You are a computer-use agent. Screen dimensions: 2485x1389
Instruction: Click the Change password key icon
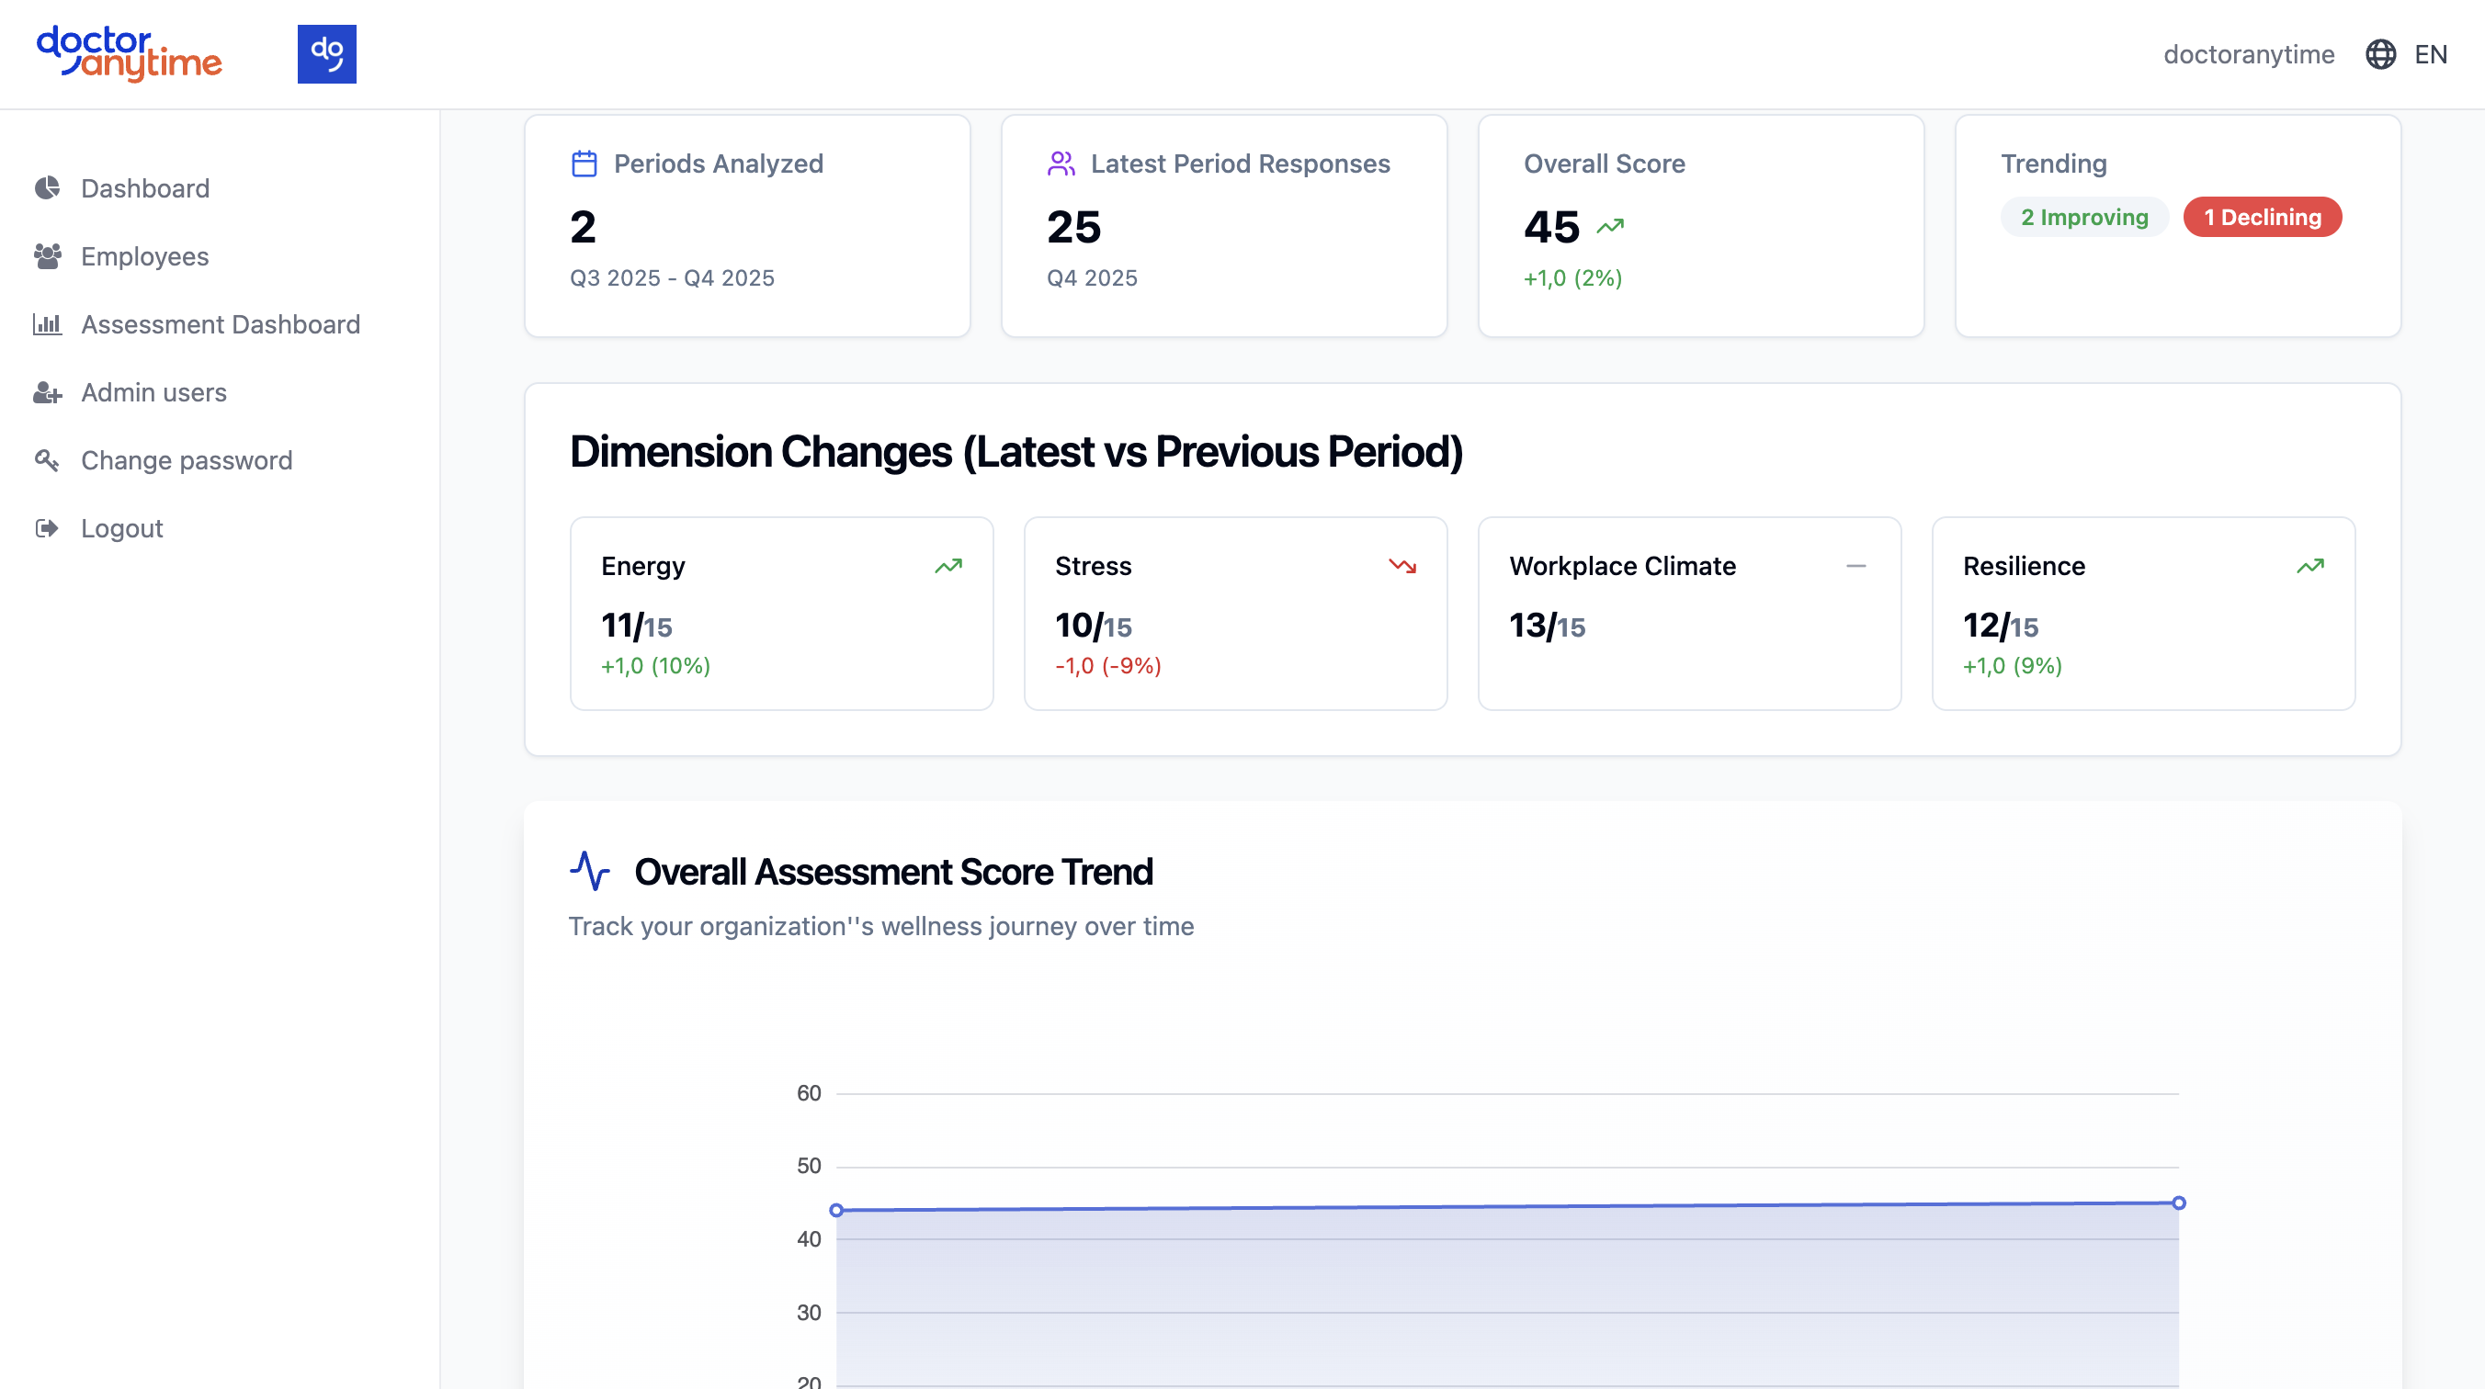46,460
